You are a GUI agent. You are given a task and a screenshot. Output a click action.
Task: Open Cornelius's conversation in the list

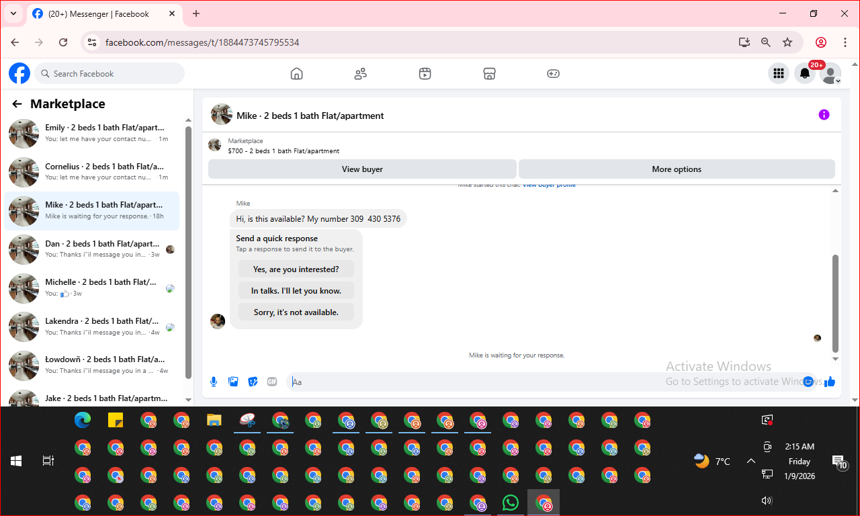pos(92,172)
